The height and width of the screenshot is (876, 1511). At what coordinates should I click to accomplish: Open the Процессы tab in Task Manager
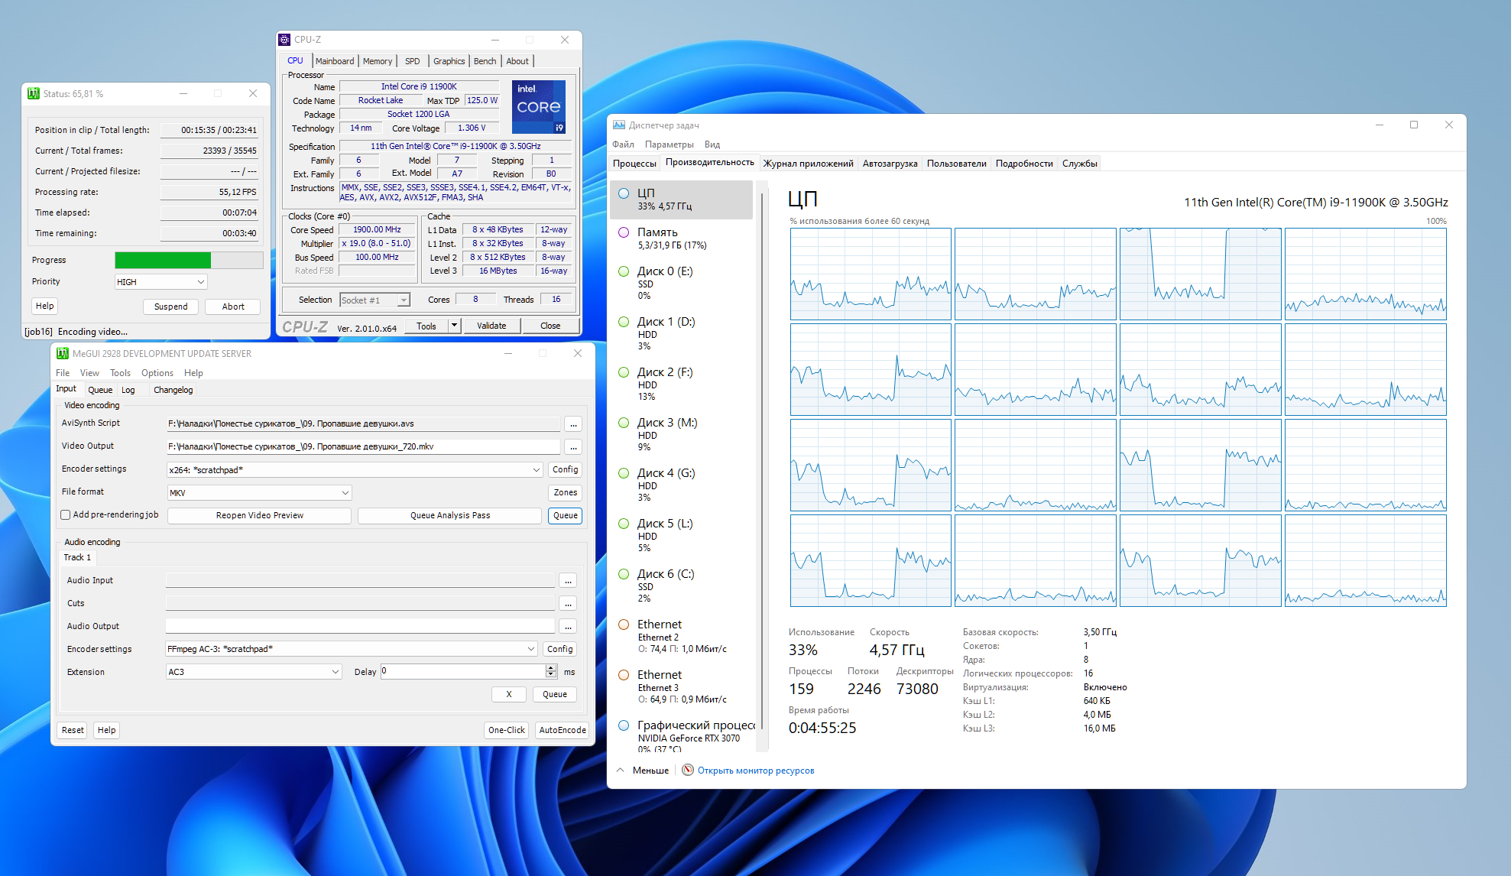pos(634,164)
